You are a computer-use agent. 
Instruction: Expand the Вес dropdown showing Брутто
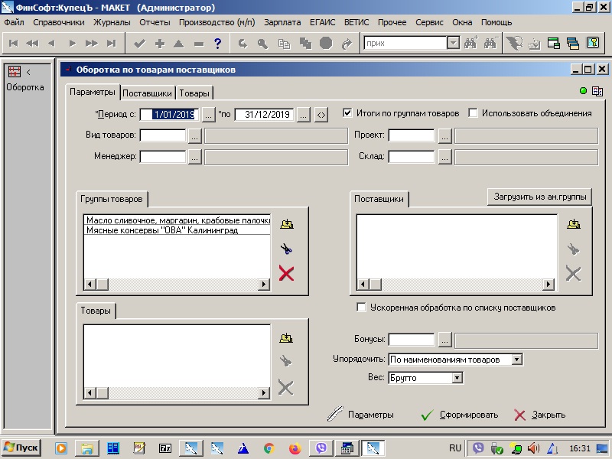click(457, 377)
